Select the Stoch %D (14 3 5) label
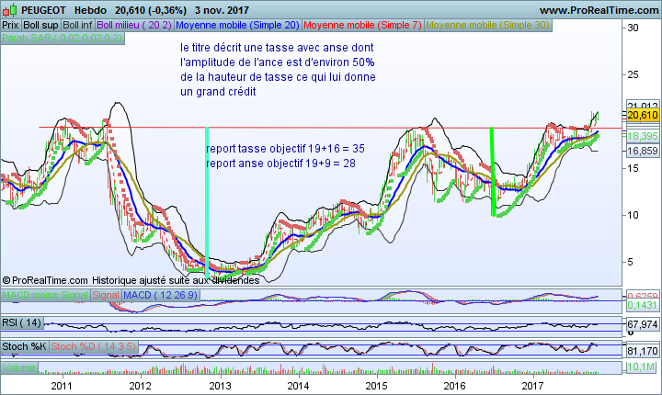 pos(94,346)
